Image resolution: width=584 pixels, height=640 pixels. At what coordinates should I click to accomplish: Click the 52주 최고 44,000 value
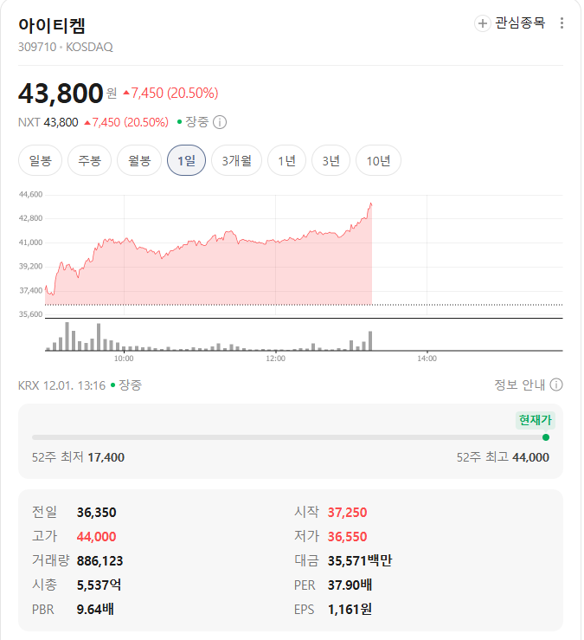530,457
